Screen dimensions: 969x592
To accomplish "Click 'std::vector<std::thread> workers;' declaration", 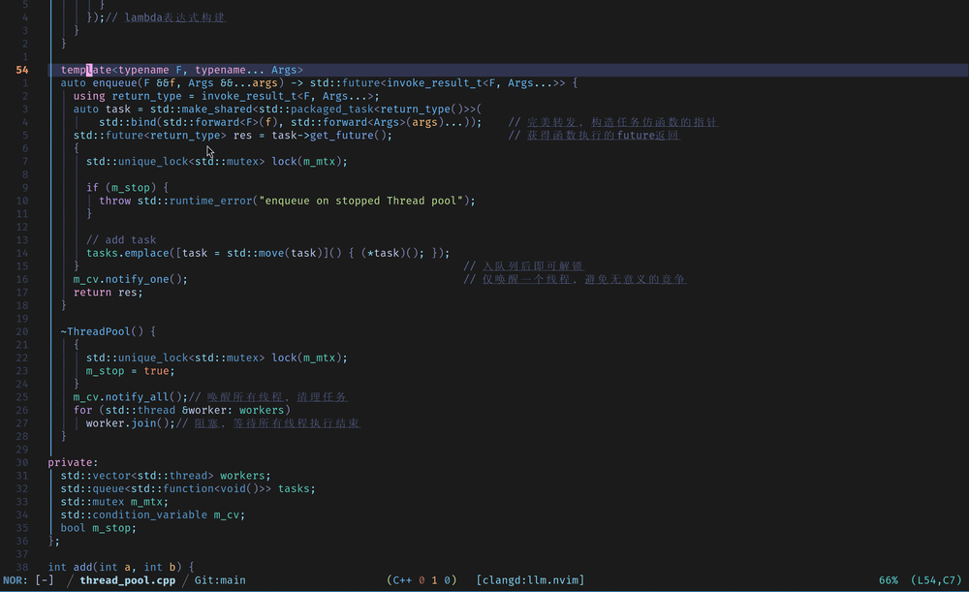I will (x=166, y=475).
